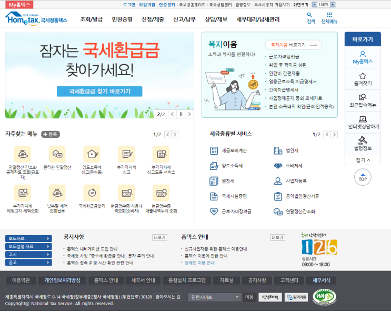Click the 이동 button in footer
The width and height of the screenshot is (391, 313).
coord(249,297)
